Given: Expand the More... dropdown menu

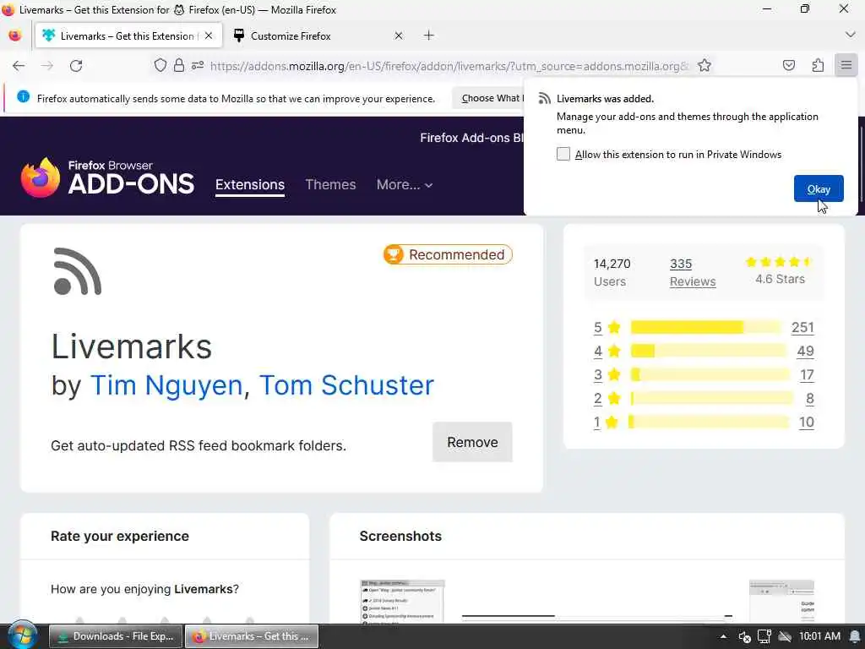Looking at the screenshot, I should click(405, 185).
